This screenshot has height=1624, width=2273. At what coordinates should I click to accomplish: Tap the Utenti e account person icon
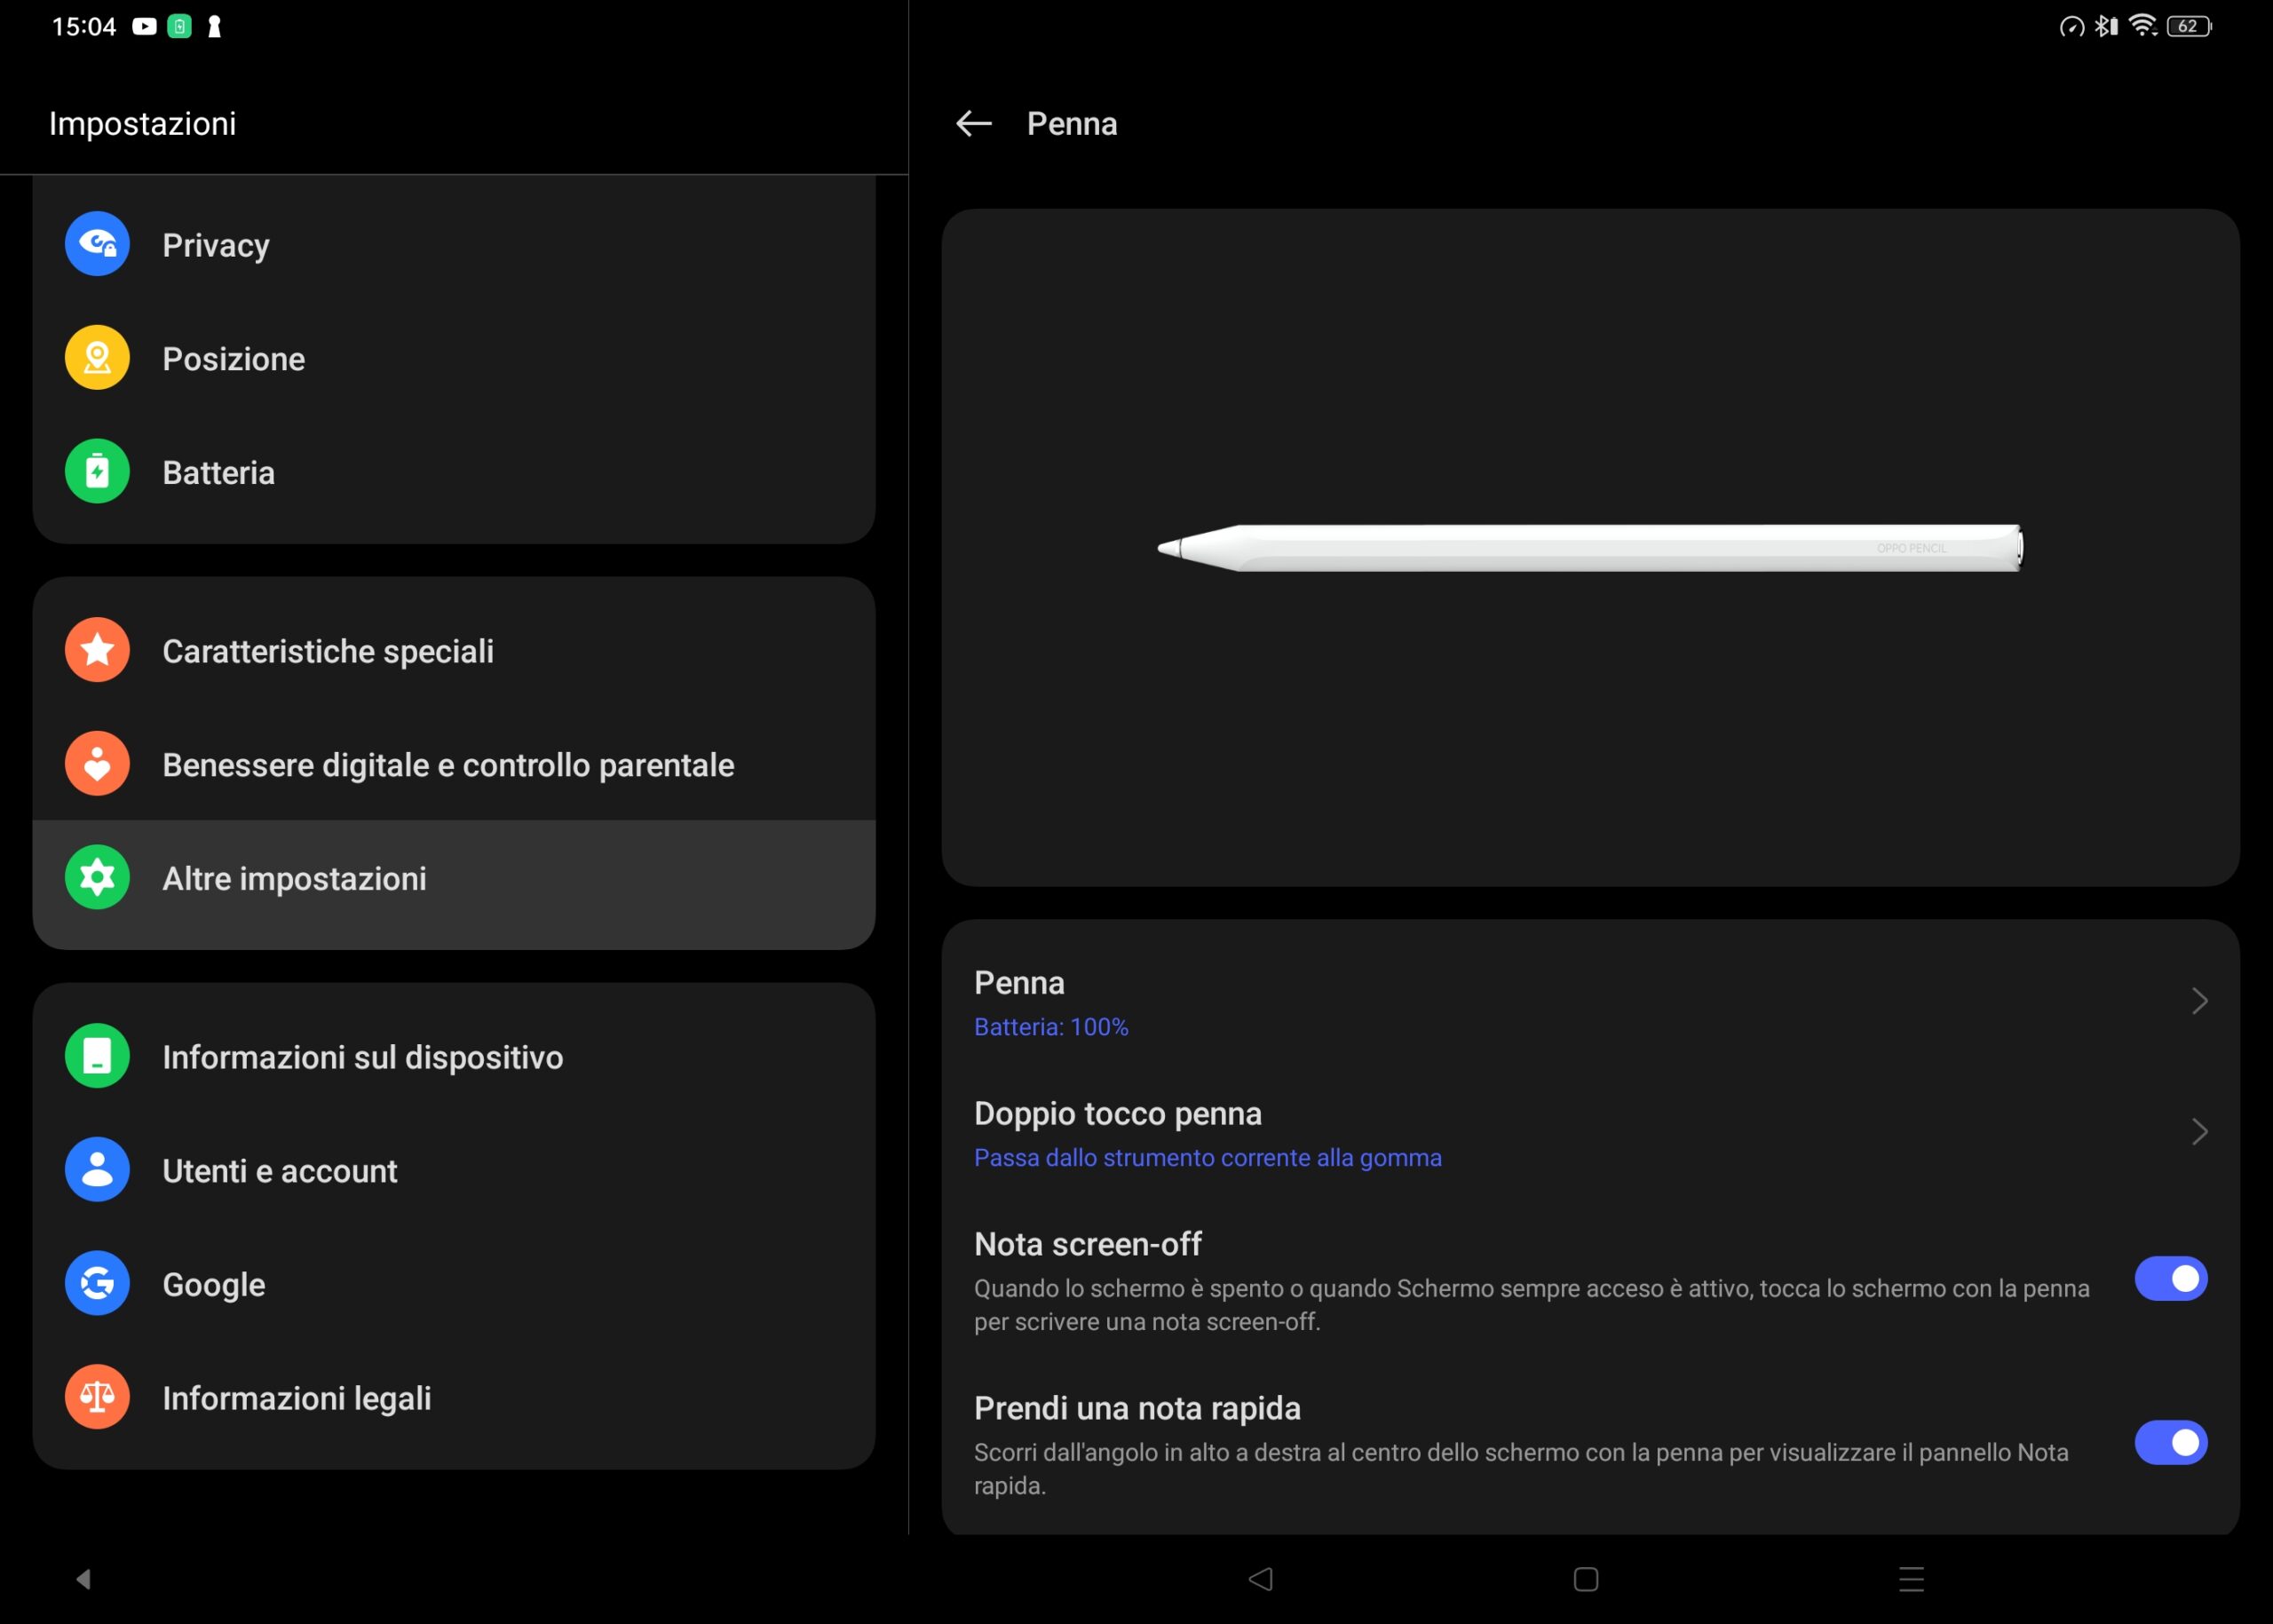click(x=97, y=1170)
